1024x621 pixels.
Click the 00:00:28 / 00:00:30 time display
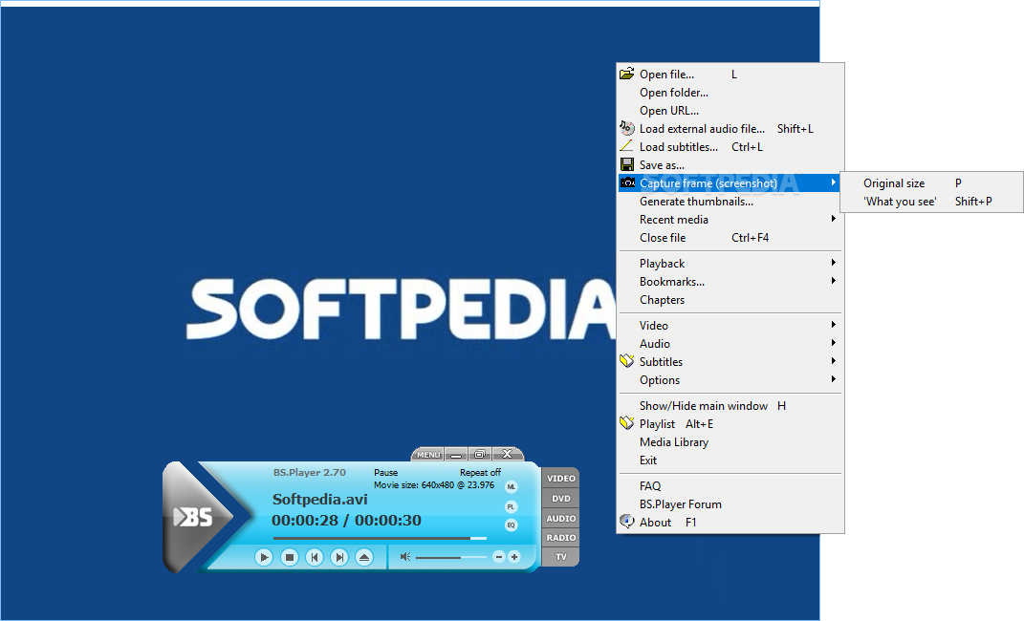pyautogui.click(x=346, y=521)
